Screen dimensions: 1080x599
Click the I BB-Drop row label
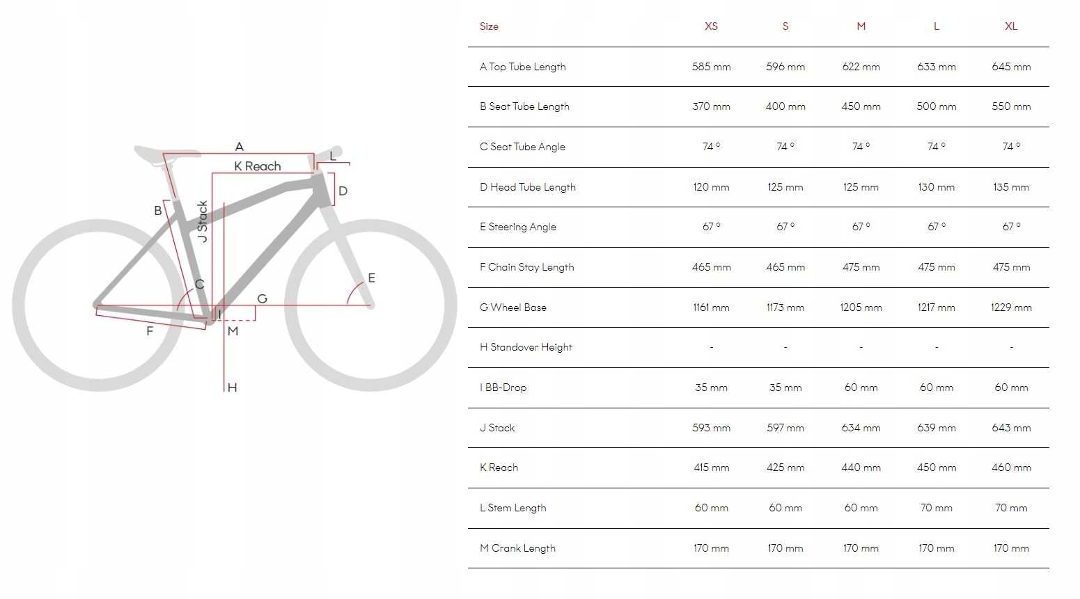tap(503, 388)
